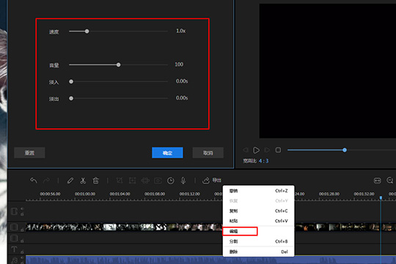Choose the Ctrl+B split entry in context menu
Viewport: 396px width, 264px height.
point(258,241)
